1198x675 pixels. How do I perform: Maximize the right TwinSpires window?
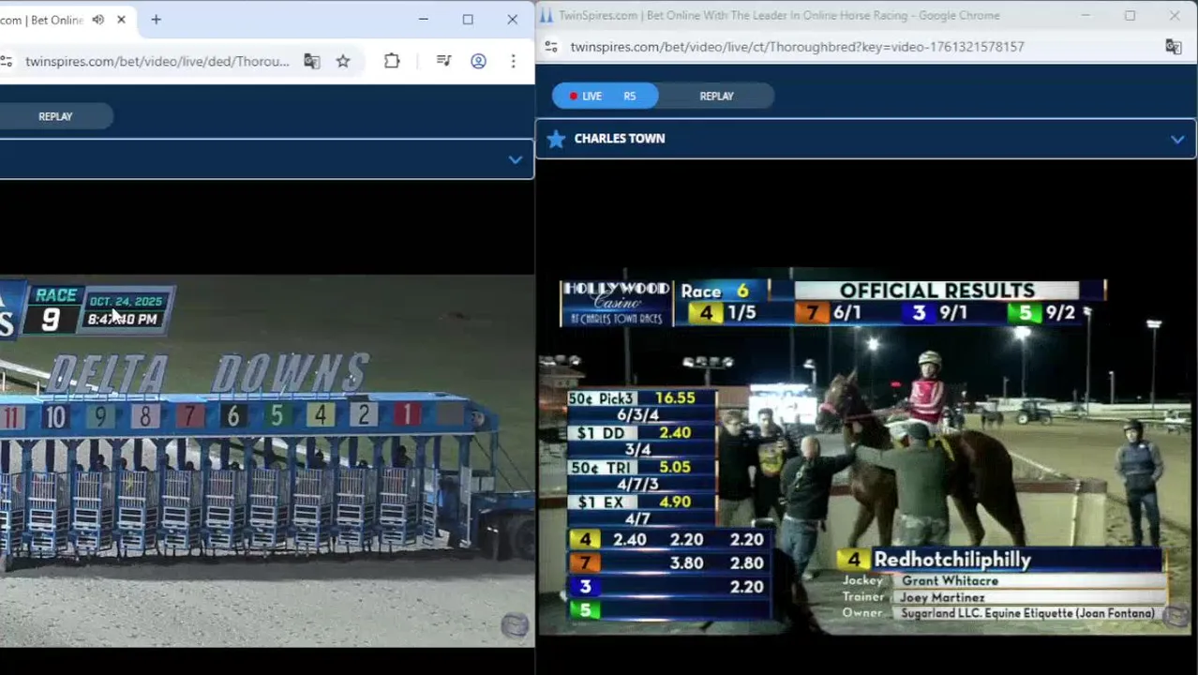pos(1130,15)
